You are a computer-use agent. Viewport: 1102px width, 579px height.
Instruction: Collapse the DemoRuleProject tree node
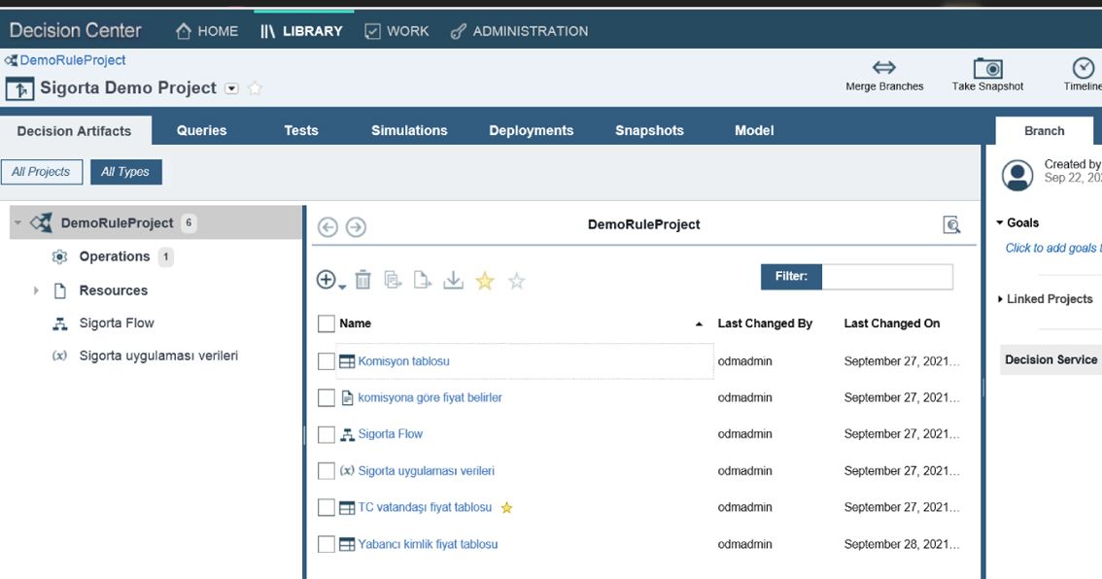point(17,222)
